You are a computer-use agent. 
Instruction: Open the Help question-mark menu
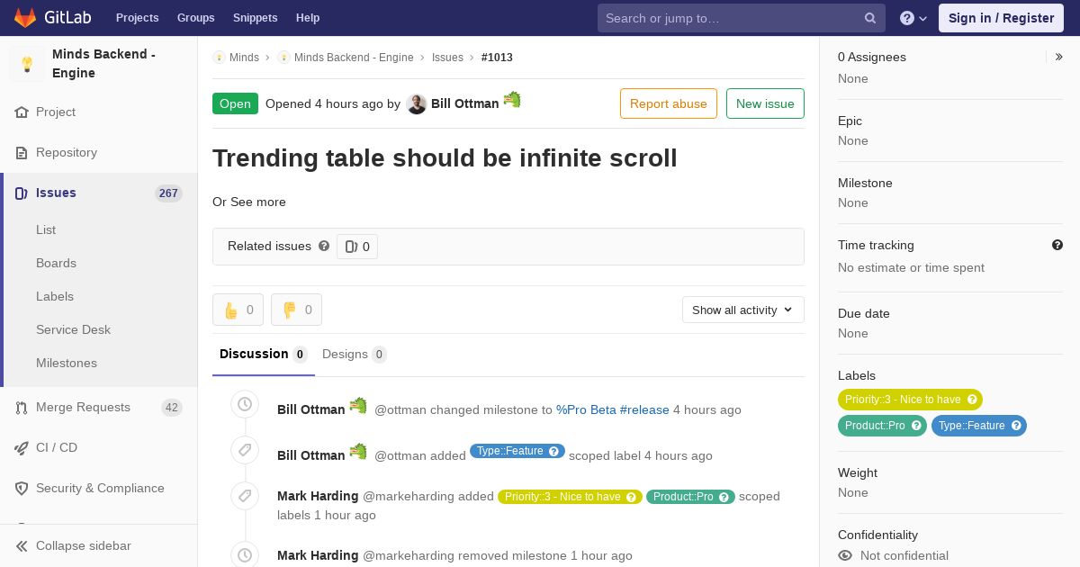click(913, 18)
